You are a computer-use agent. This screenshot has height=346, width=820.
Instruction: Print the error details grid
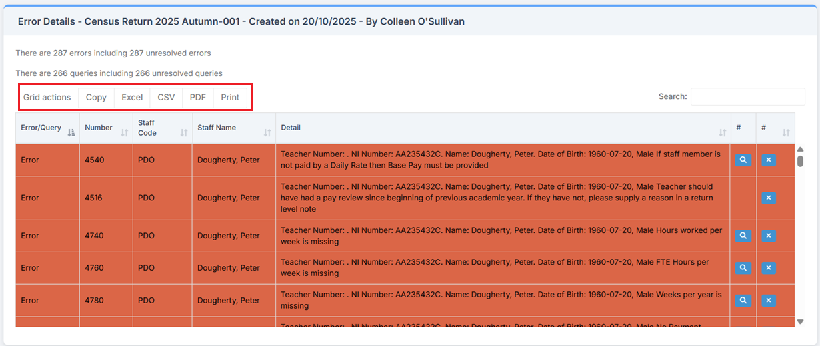tap(230, 98)
